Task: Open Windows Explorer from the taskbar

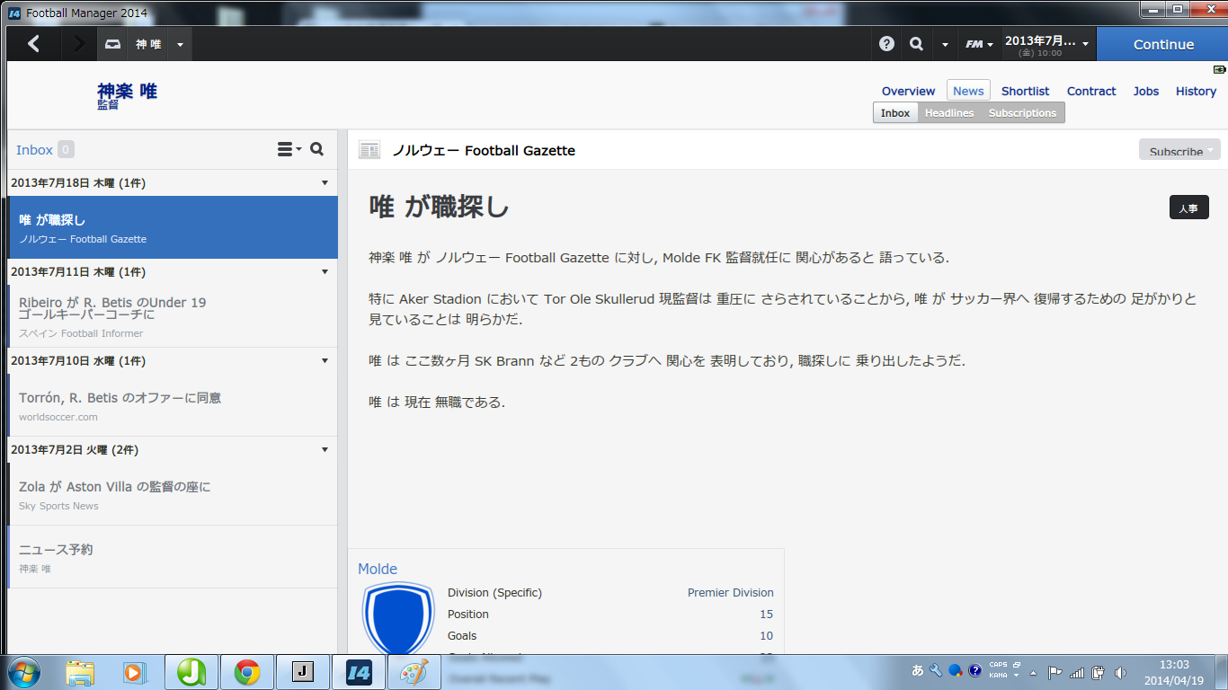Action: (80, 671)
